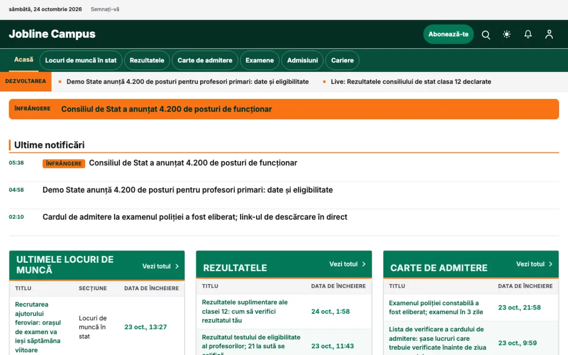Open ticker item Live: Rezultatele consiliului de stat

pos(411,81)
